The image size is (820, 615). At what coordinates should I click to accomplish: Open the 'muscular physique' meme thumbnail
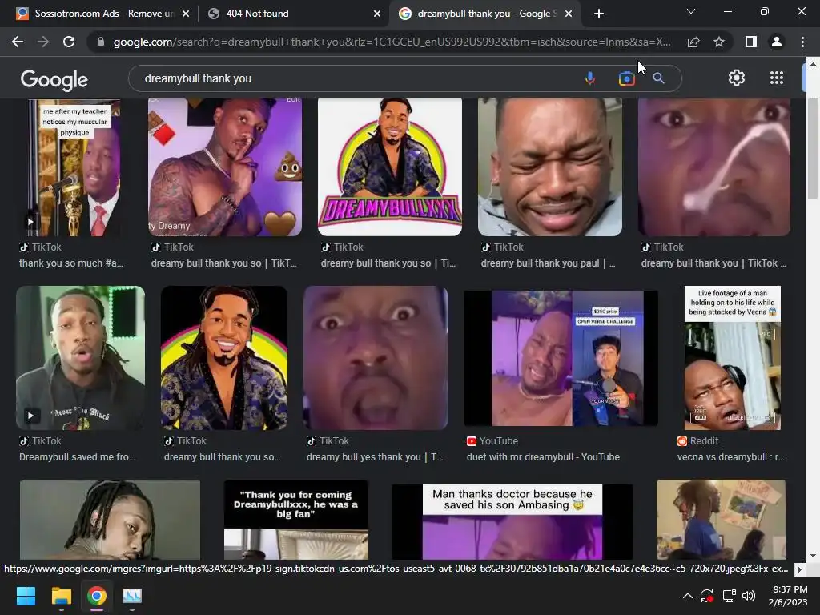(74, 167)
